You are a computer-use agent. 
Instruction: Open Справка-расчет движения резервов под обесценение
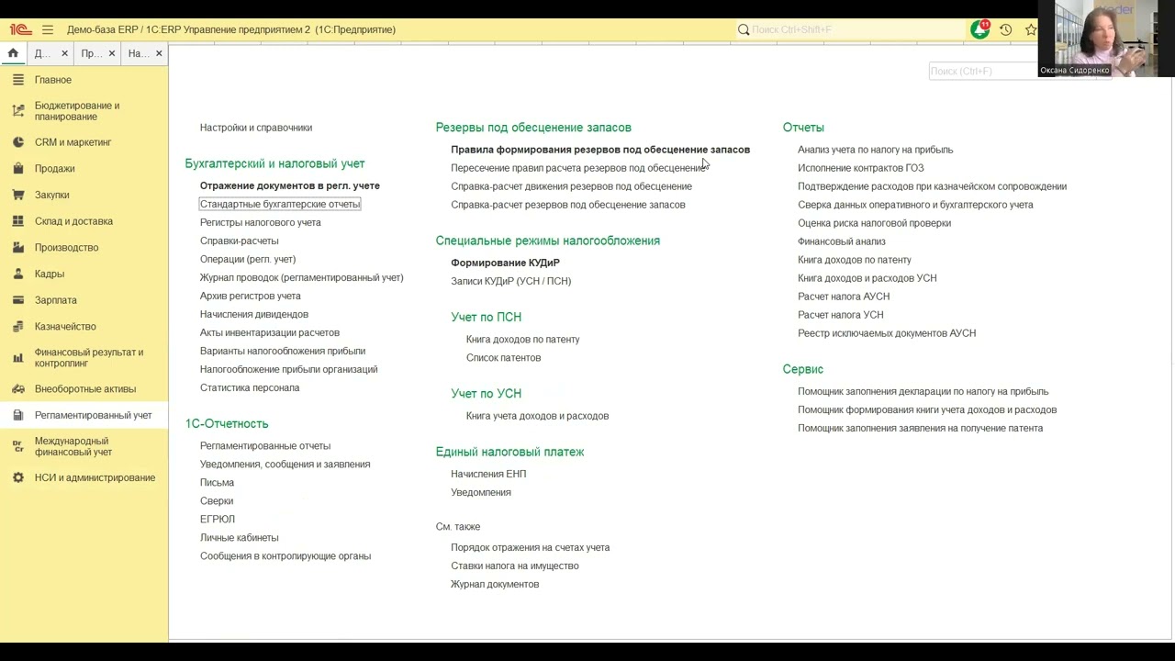tap(571, 186)
